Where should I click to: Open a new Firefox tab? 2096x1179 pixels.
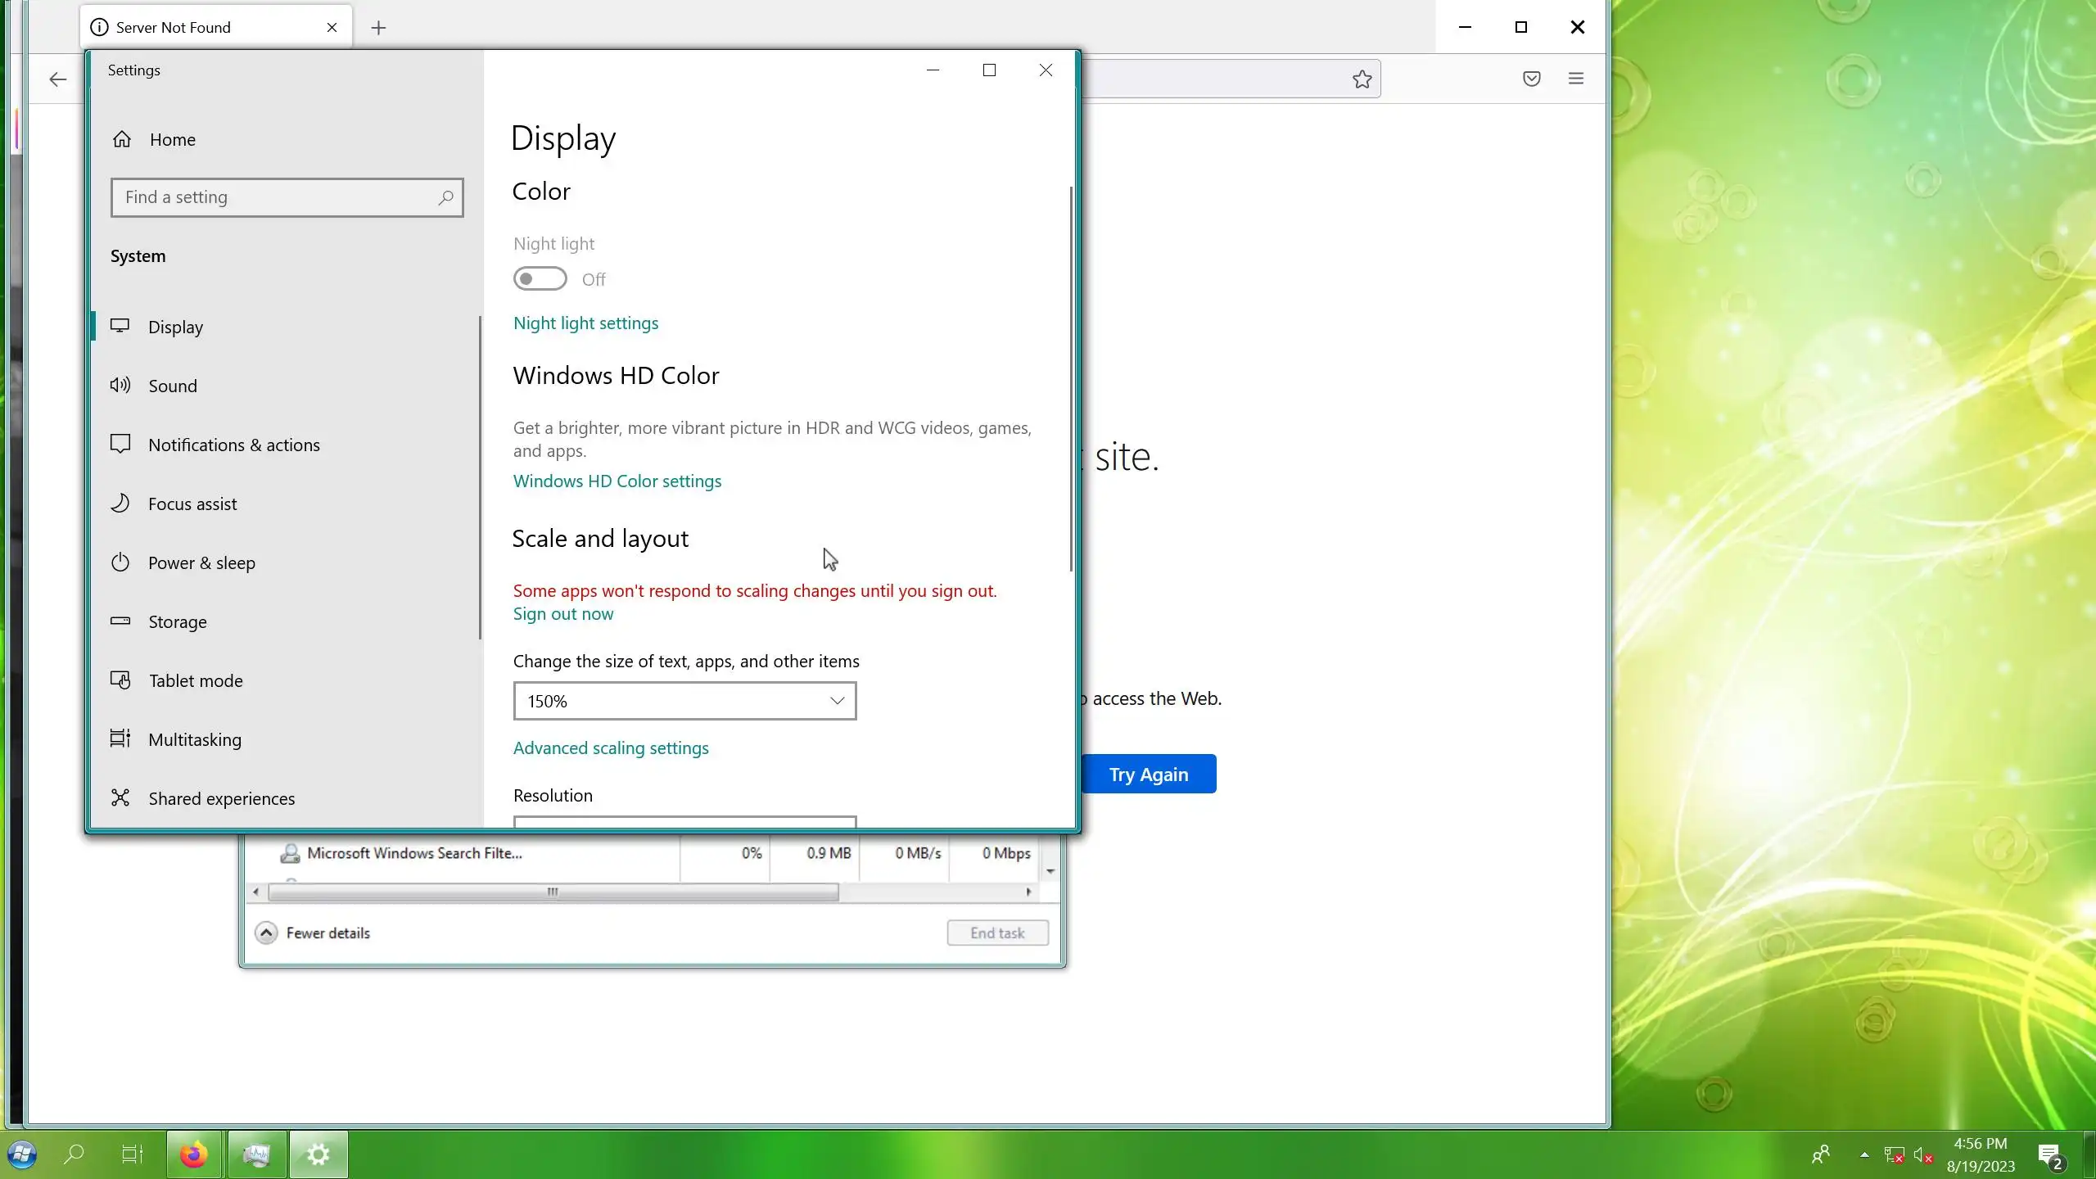(x=378, y=28)
